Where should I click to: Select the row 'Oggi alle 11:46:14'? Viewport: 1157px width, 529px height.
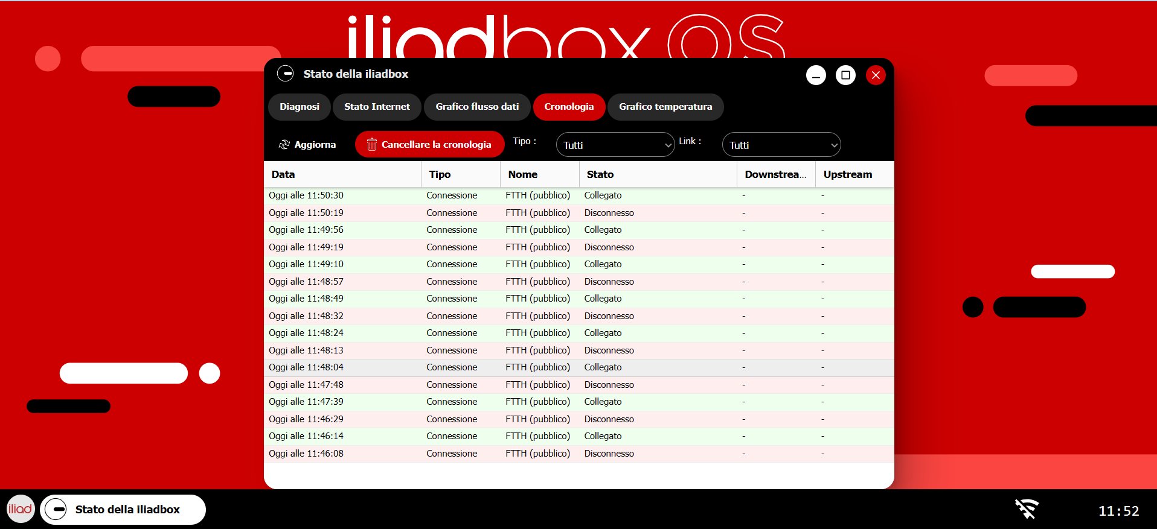click(x=579, y=436)
